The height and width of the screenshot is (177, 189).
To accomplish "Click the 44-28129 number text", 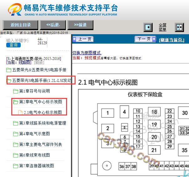I will (x=42, y=41).
